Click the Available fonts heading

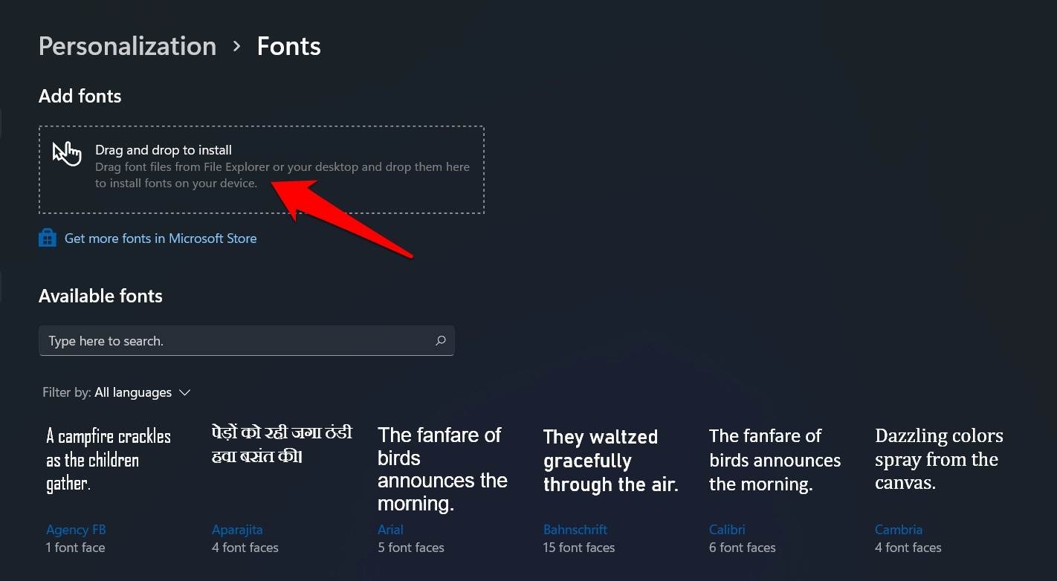coord(100,296)
